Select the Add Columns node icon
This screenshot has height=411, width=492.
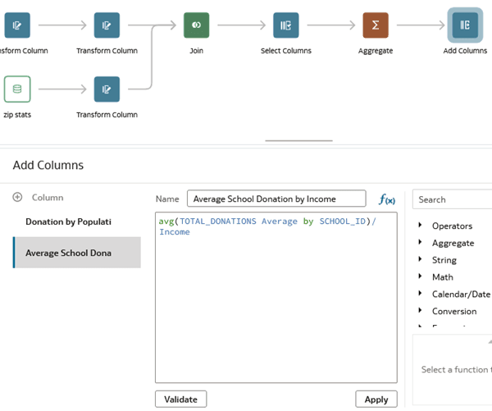click(x=465, y=25)
